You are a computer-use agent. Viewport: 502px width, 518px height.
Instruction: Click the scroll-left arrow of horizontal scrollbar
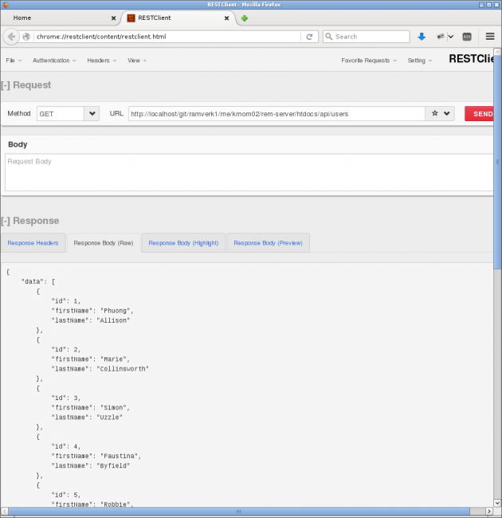tap(5, 511)
